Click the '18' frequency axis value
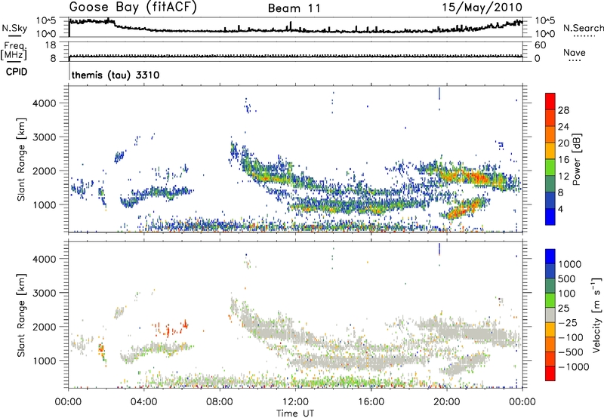This screenshot has height=418, width=604. click(51, 45)
